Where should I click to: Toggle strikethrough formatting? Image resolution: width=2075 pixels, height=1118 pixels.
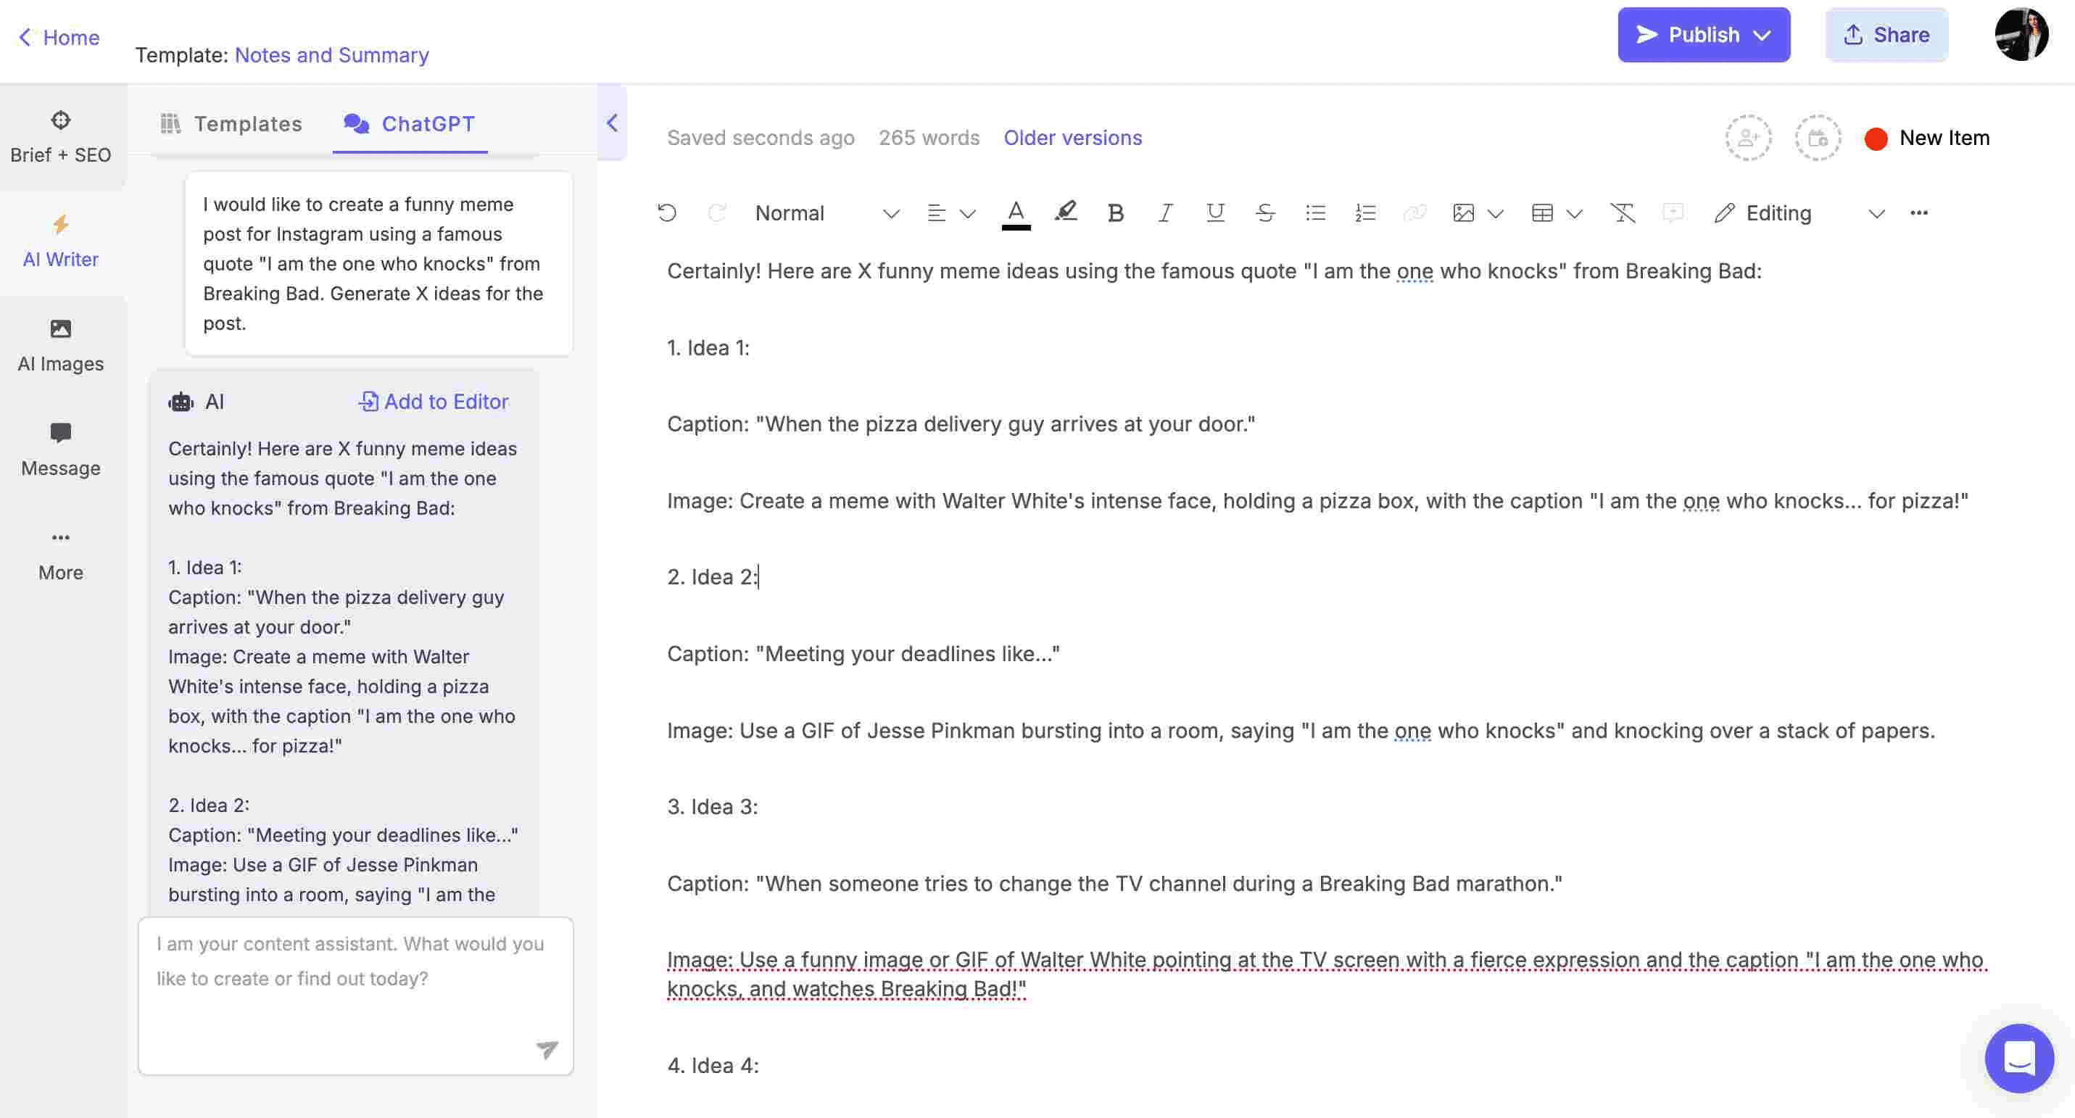click(x=1264, y=212)
